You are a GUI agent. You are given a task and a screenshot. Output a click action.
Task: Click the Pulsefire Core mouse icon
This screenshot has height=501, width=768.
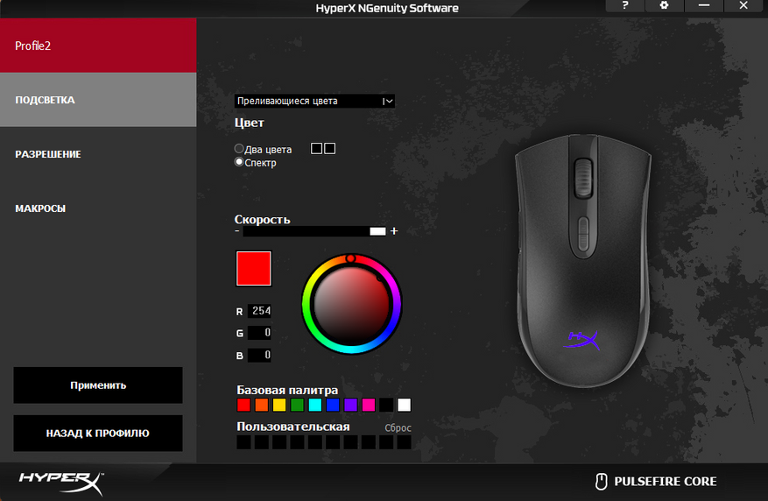click(x=601, y=482)
